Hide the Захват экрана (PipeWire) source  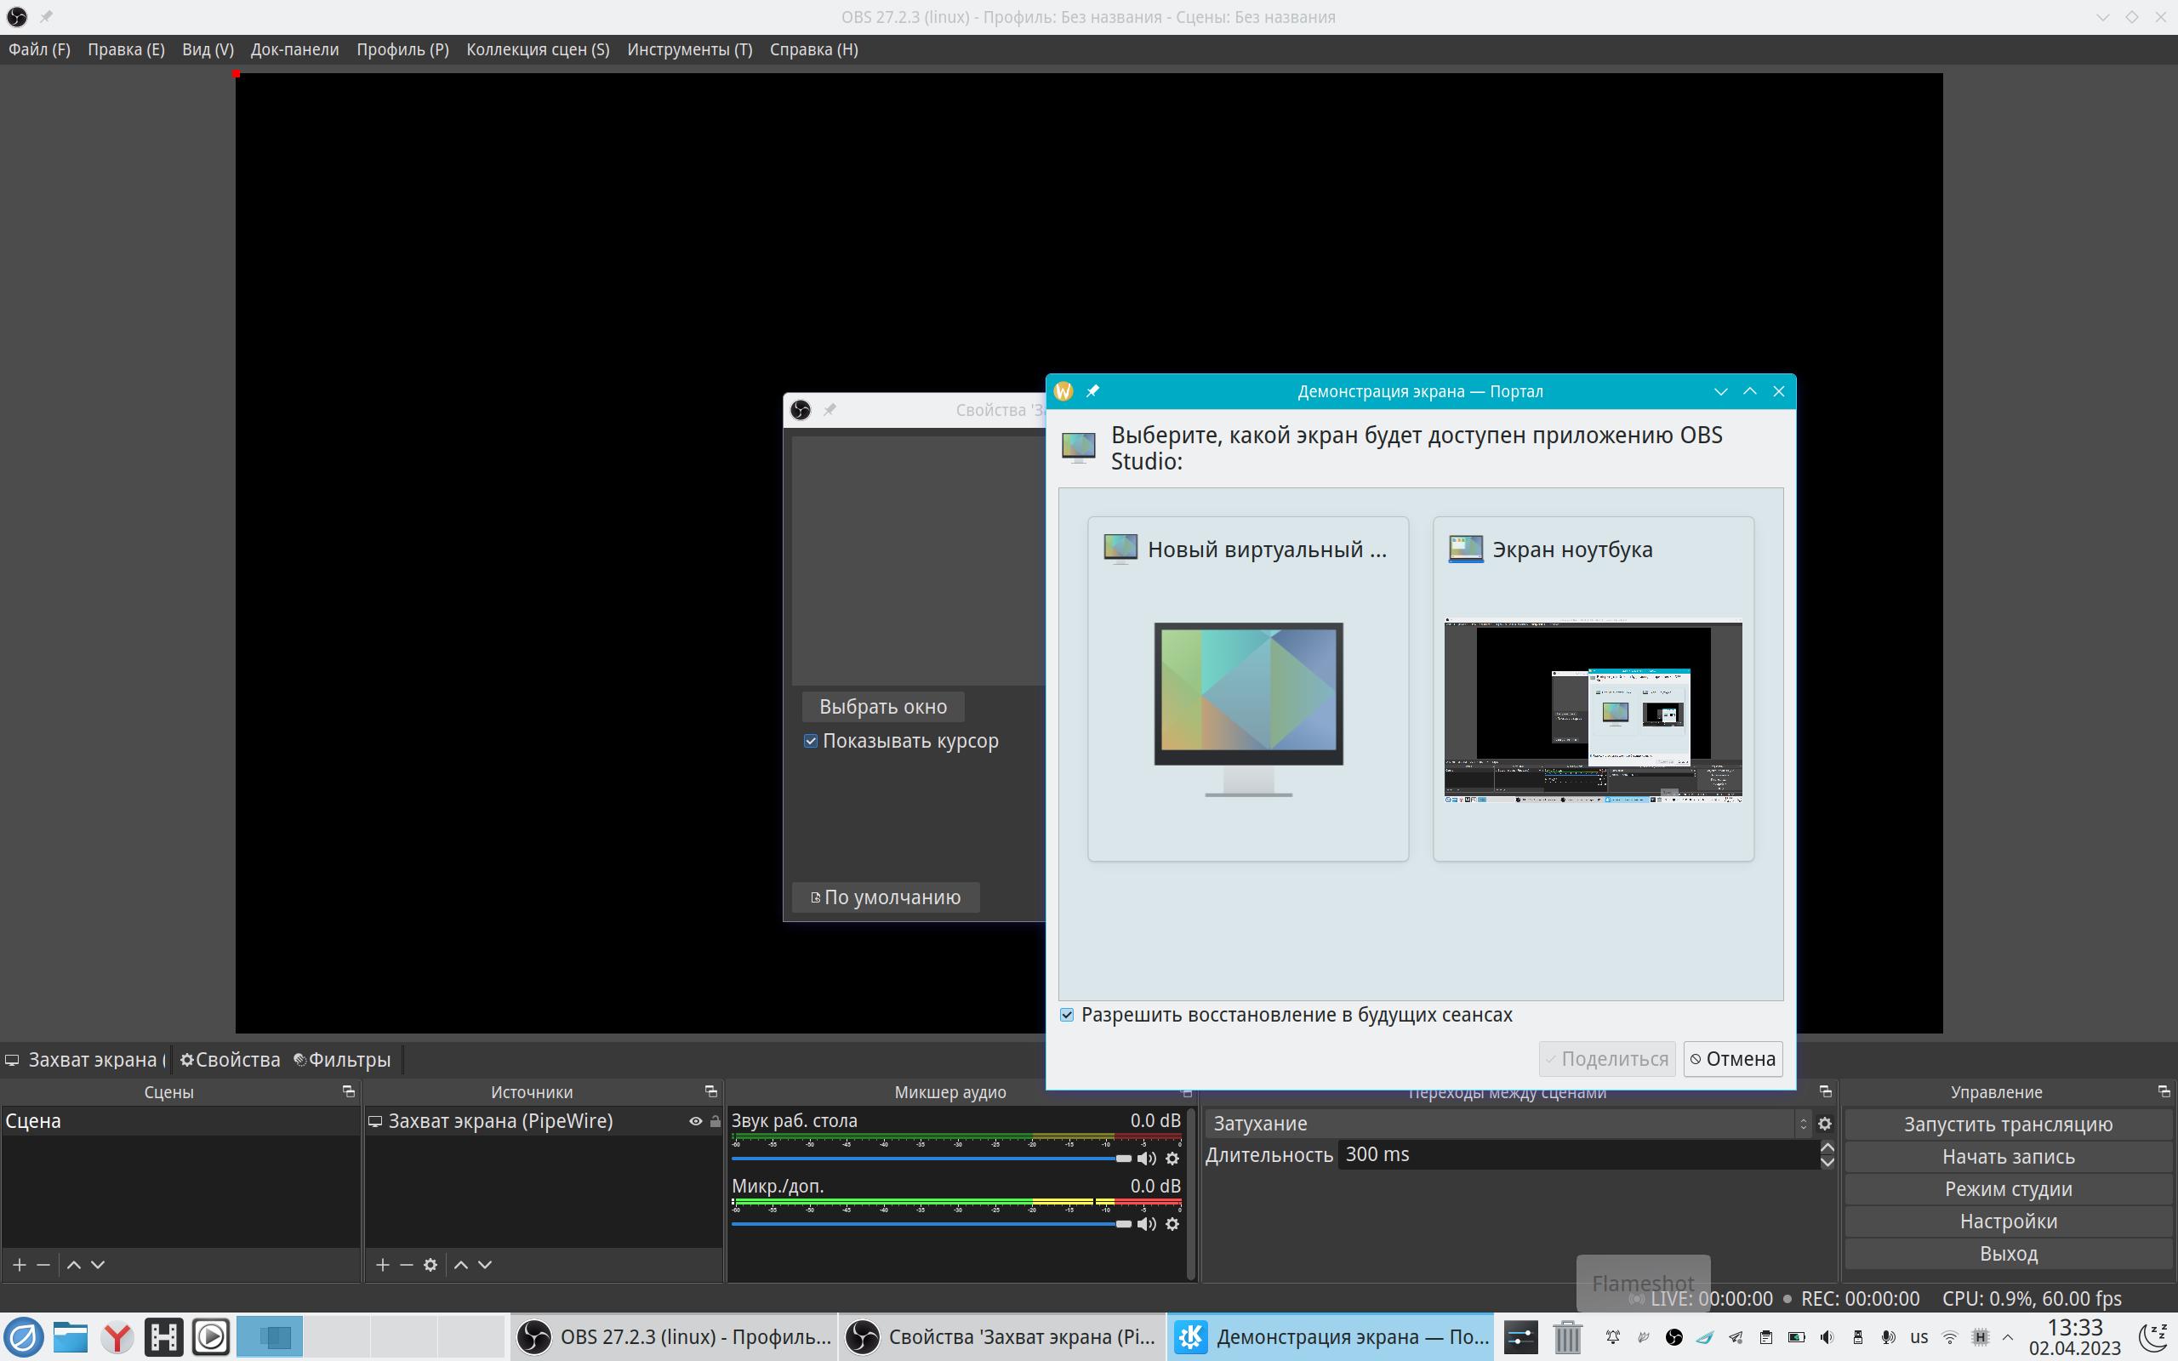point(695,1122)
